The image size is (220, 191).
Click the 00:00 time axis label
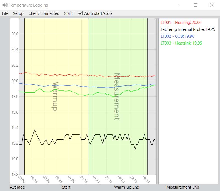tap(22, 179)
